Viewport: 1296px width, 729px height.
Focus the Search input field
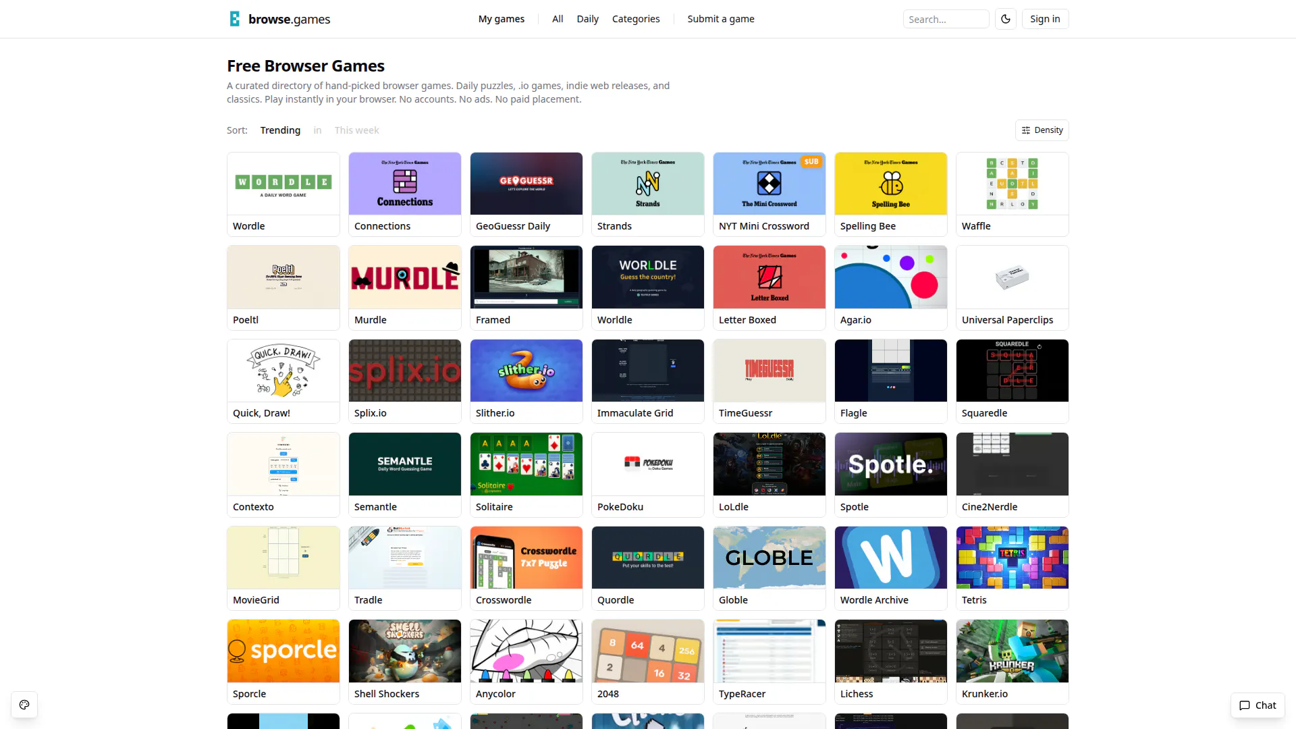click(946, 19)
